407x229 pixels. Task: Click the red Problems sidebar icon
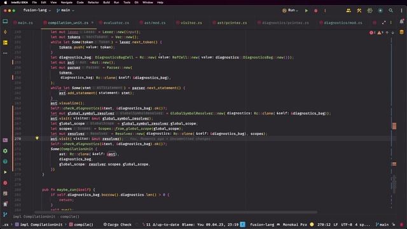[5, 183]
